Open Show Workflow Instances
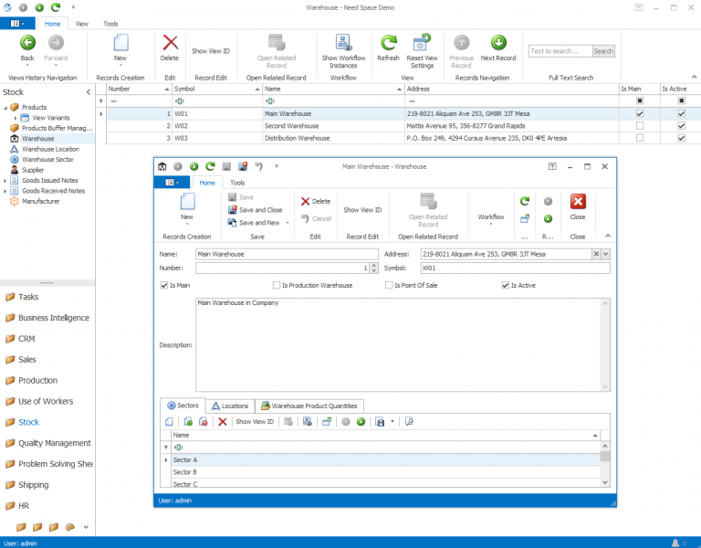The image size is (701, 548). (343, 43)
